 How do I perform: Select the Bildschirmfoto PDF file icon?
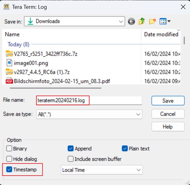tap(9, 81)
